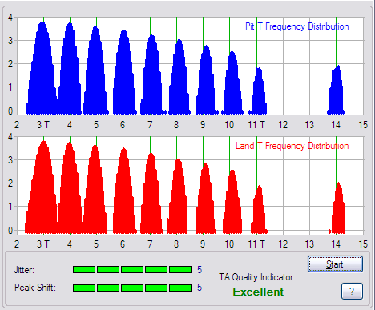375x310 pixels.
Task: Open help with the question mark button
Action: (352, 291)
